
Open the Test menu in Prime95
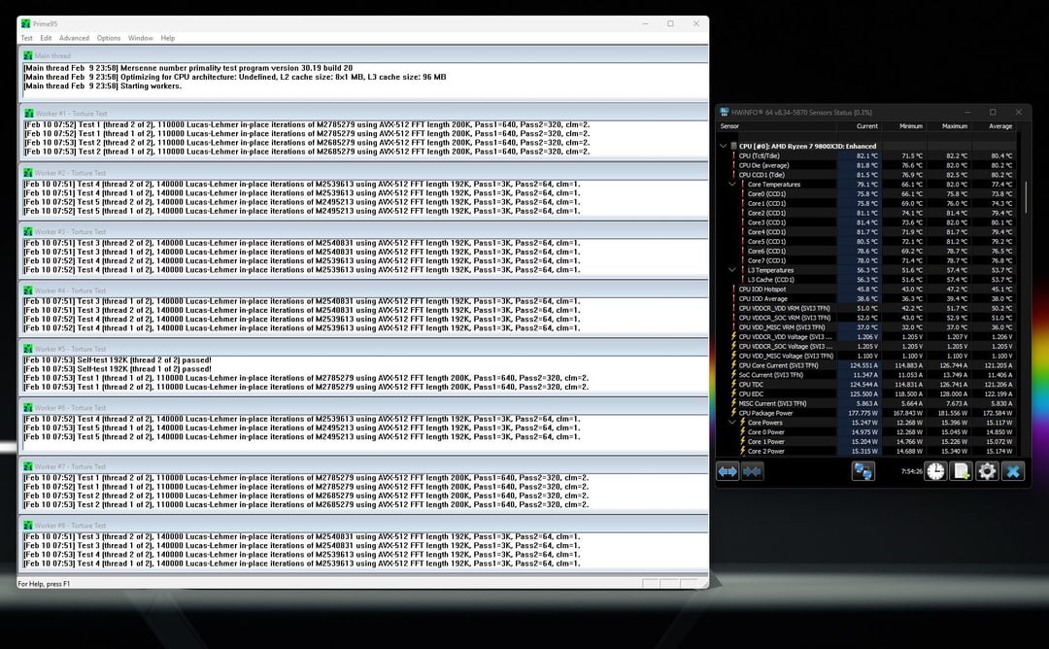click(x=27, y=38)
